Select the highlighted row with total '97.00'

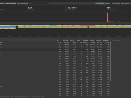point(55,49)
